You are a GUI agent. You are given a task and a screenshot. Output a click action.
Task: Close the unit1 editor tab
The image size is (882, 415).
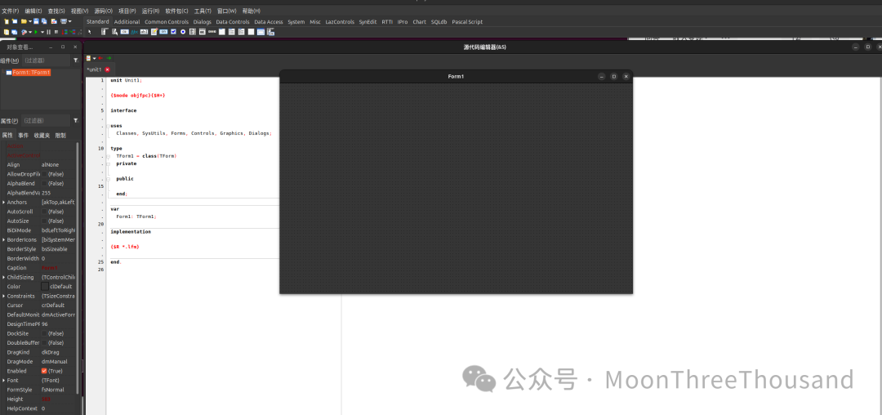point(107,69)
